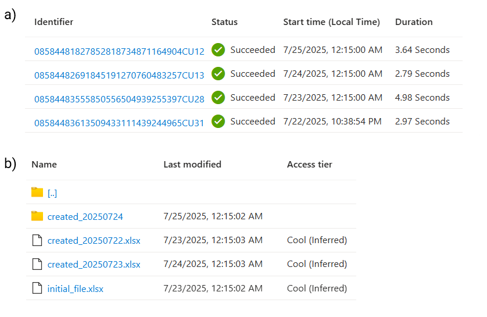Sort by the Identifier column header

pos(53,22)
